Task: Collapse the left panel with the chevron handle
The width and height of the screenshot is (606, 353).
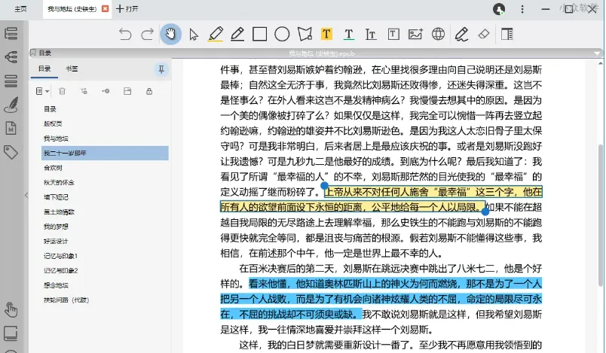Action: 26,196
